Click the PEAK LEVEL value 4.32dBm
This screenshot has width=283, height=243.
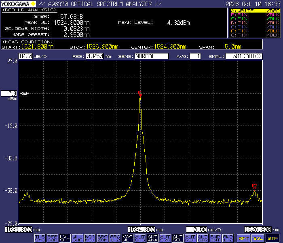click(x=179, y=23)
